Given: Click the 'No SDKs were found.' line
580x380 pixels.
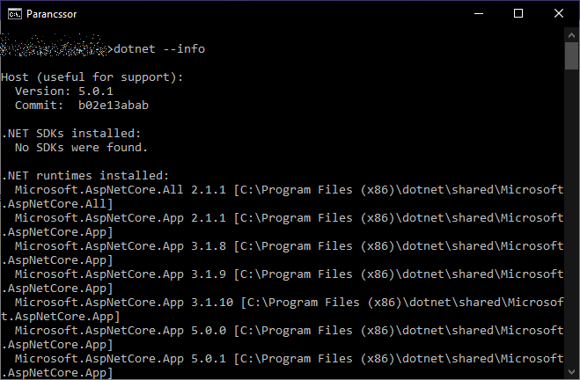Looking at the screenshot, I should coord(81,148).
